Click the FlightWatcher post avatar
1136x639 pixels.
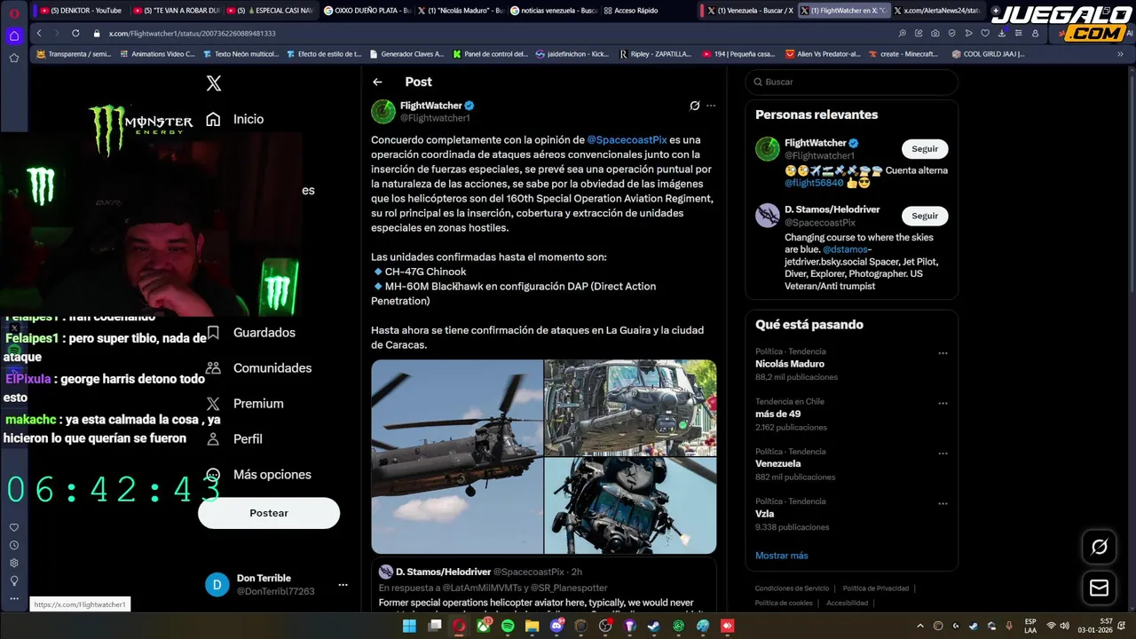pos(383,111)
